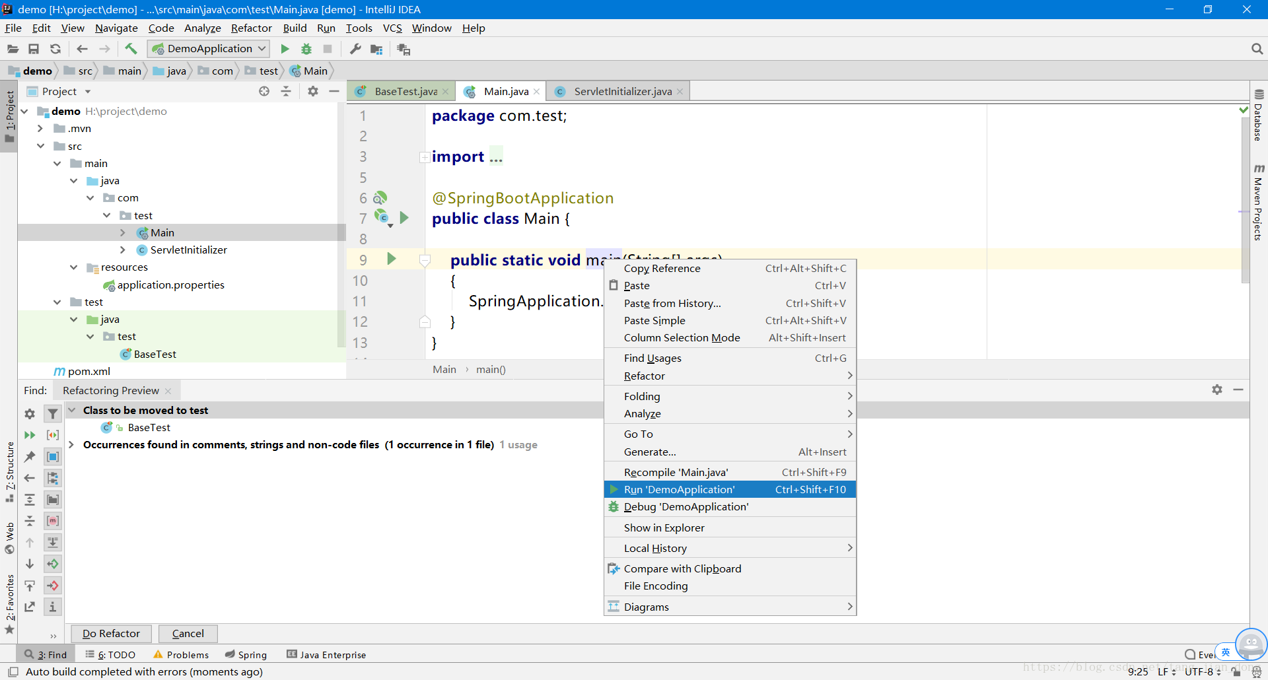Image resolution: width=1268 pixels, height=680 pixels.
Task: Click the Open folder icon in toolbar
Action: pyautogui.click(x=13, y=49)
